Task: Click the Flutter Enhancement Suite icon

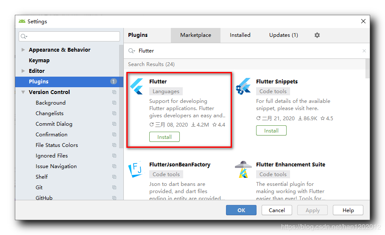Action: 243,169
